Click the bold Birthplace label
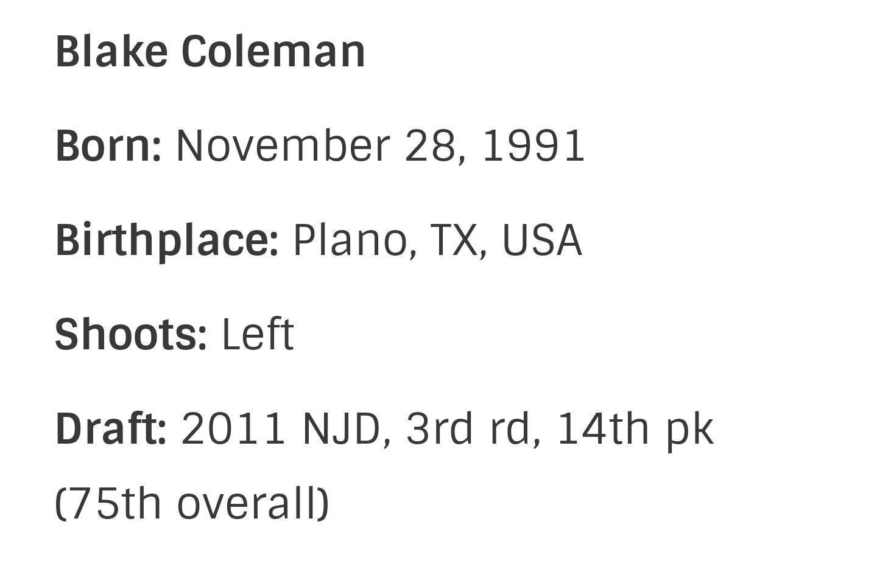The height and width of the screenshot is (569, 877). click(167, 241)
